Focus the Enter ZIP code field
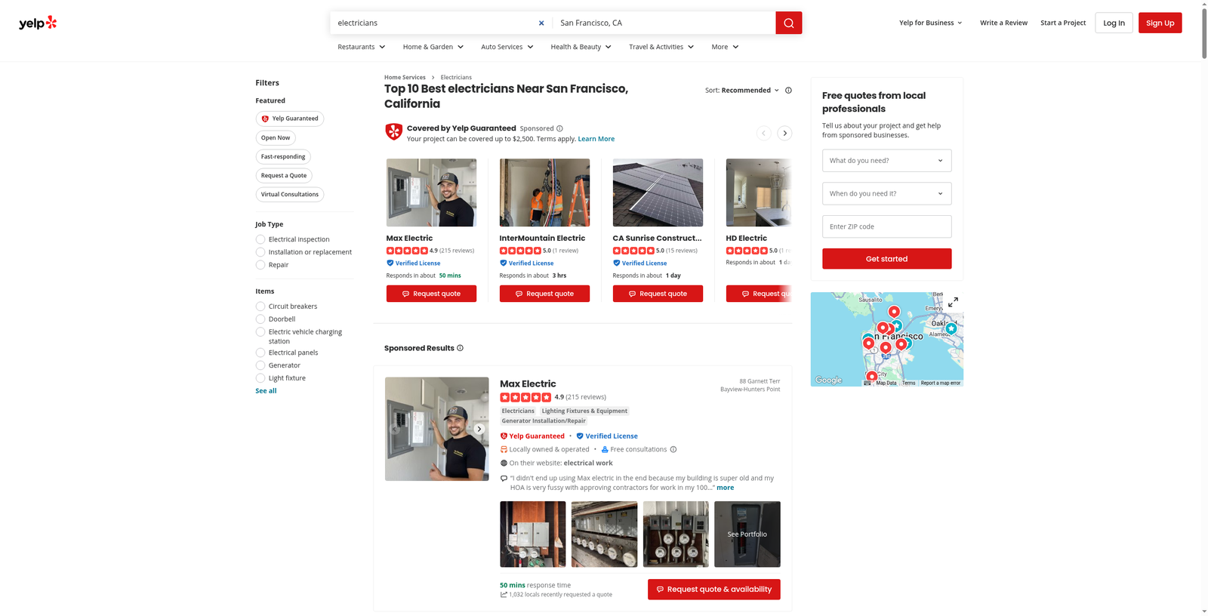The height and width of the screenshot is (616, 1208). [x=886, y=226]
